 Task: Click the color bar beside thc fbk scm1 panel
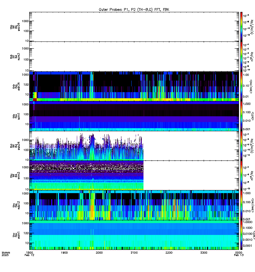tap(241, 235)
